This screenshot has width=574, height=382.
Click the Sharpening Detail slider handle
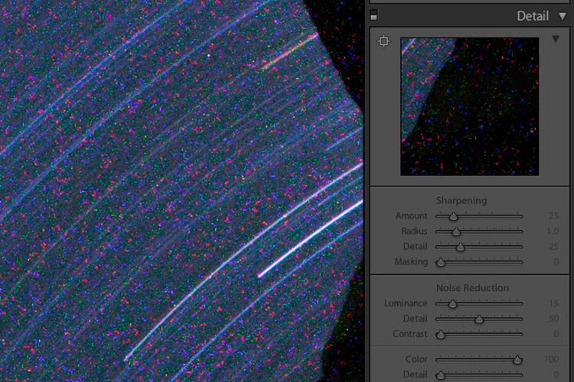point(460,247)
